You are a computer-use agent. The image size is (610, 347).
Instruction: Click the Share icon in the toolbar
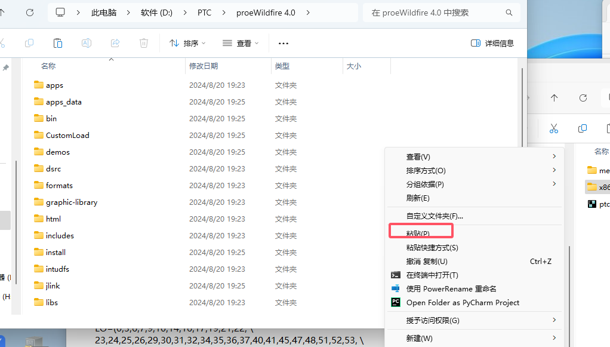[115, 43]
